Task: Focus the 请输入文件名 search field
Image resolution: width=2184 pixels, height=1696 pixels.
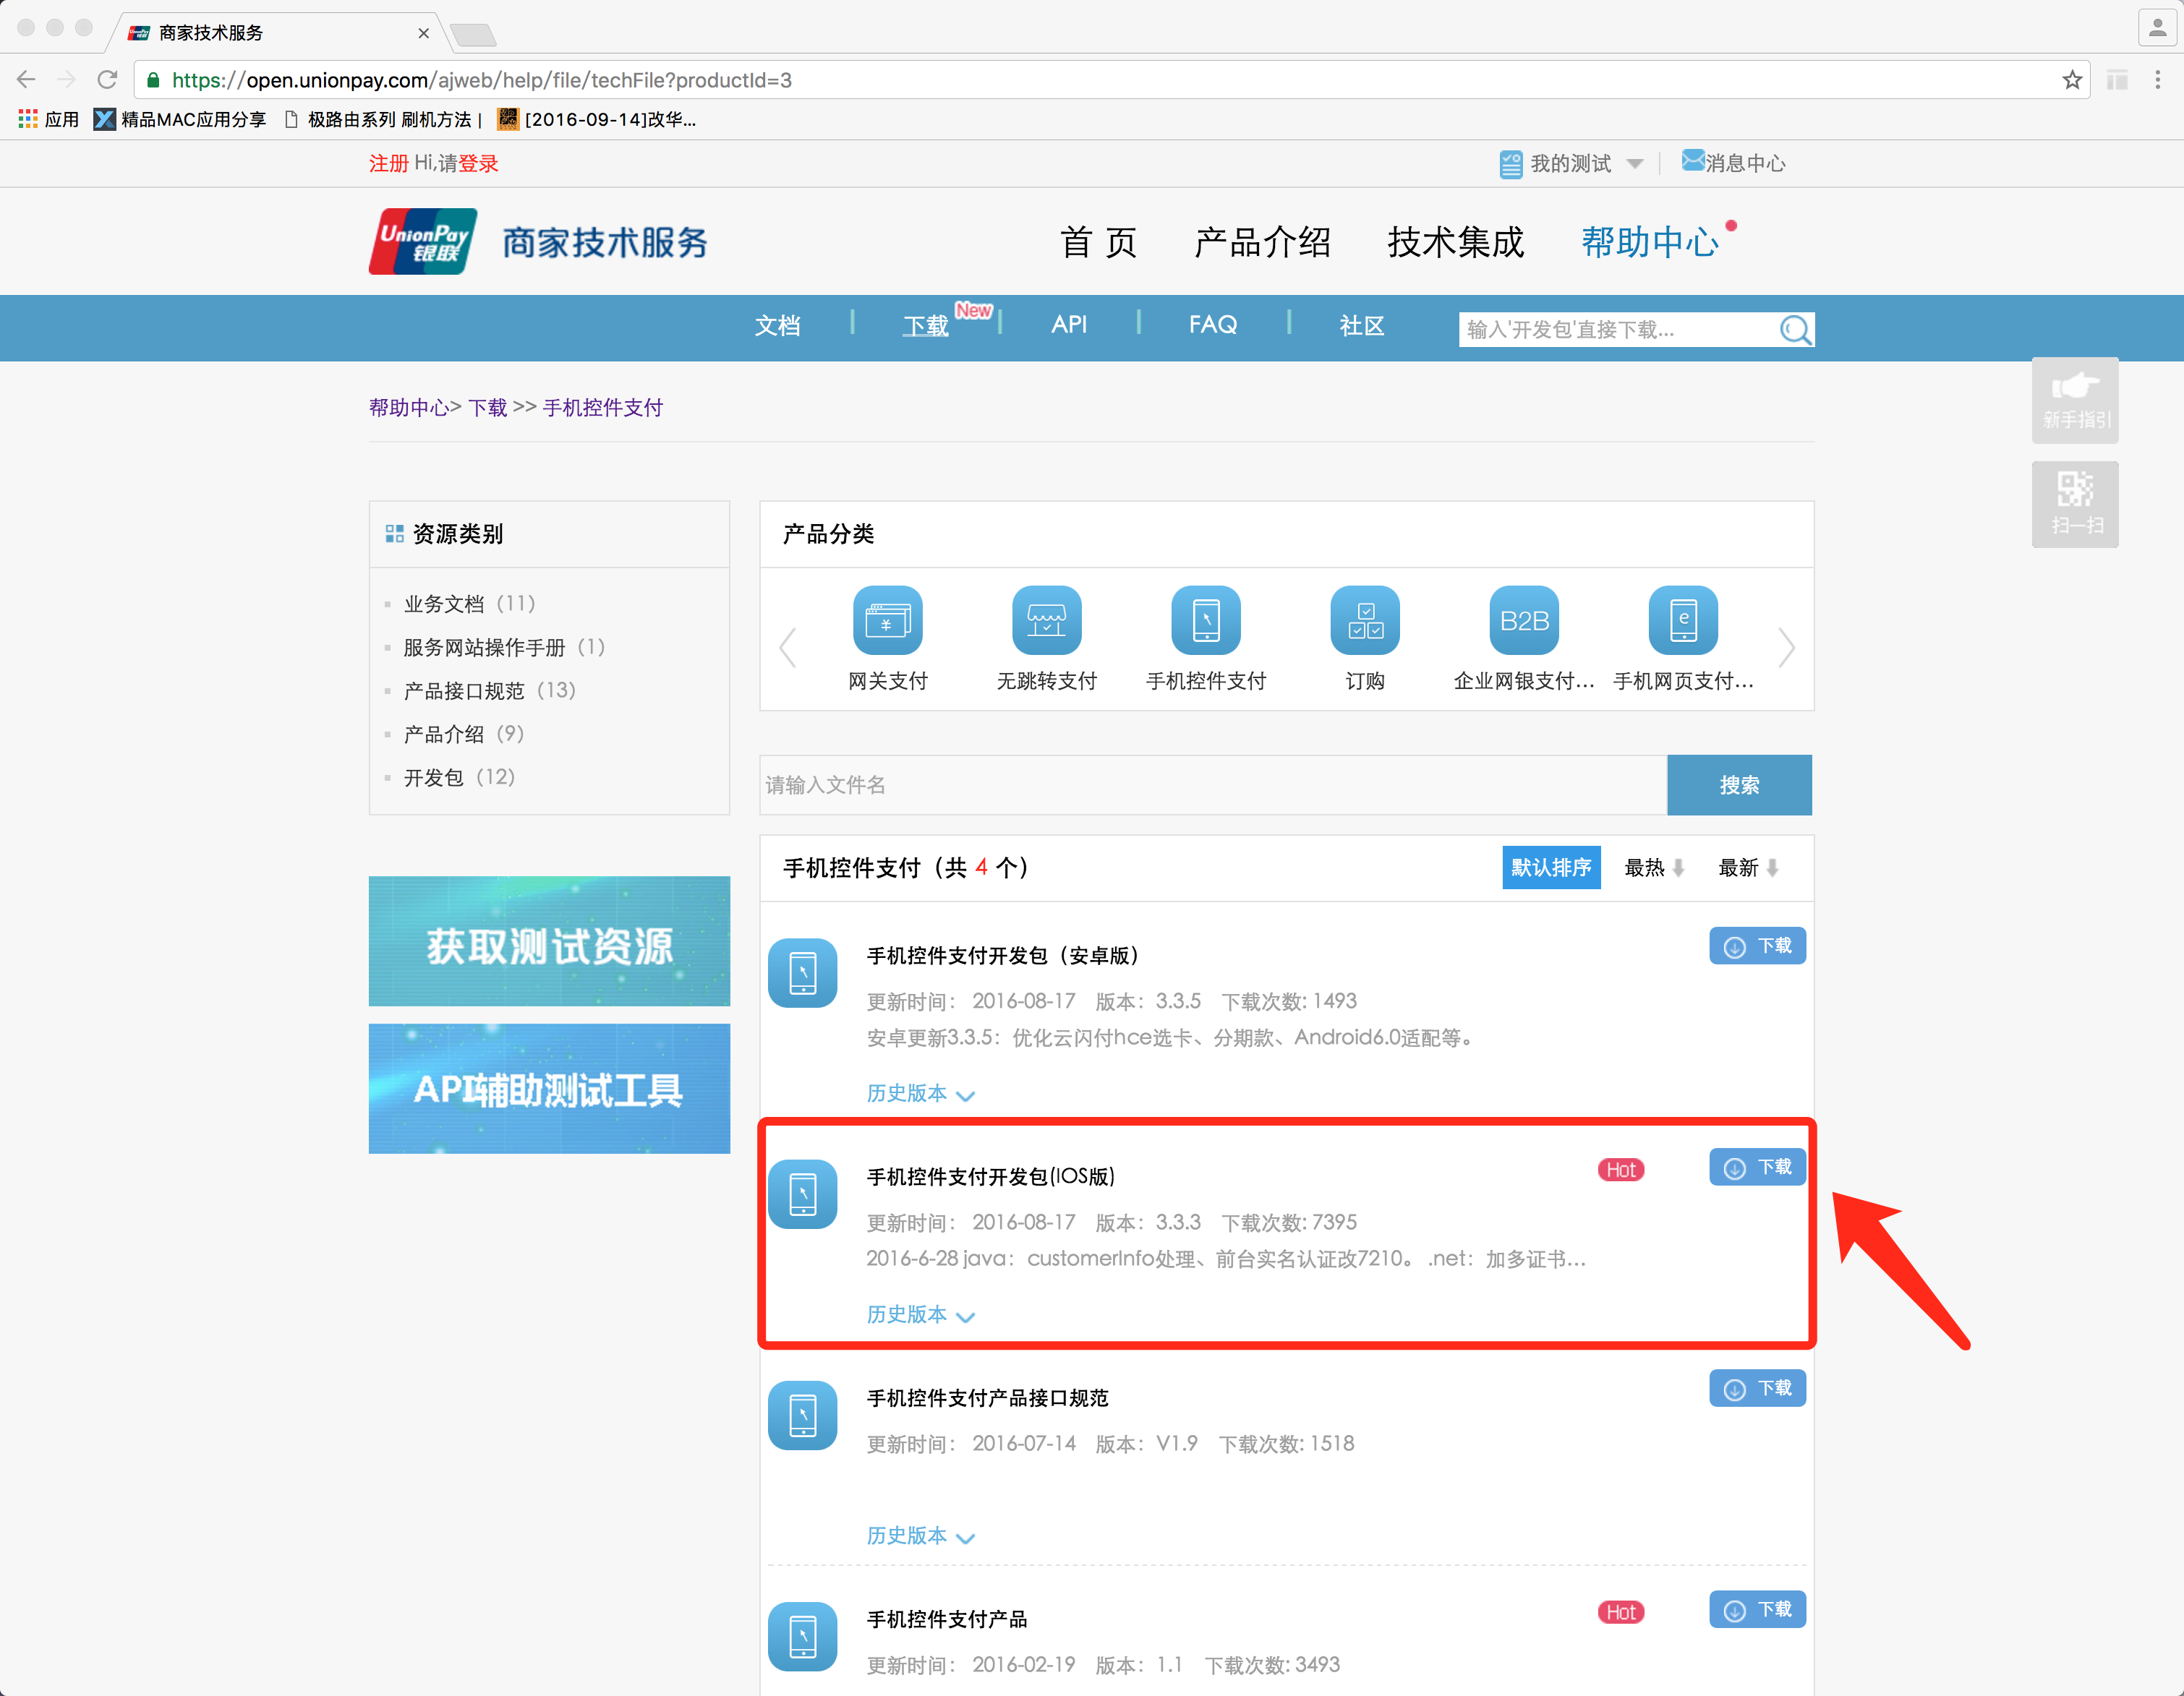Action: click(x=1212, y=784)
